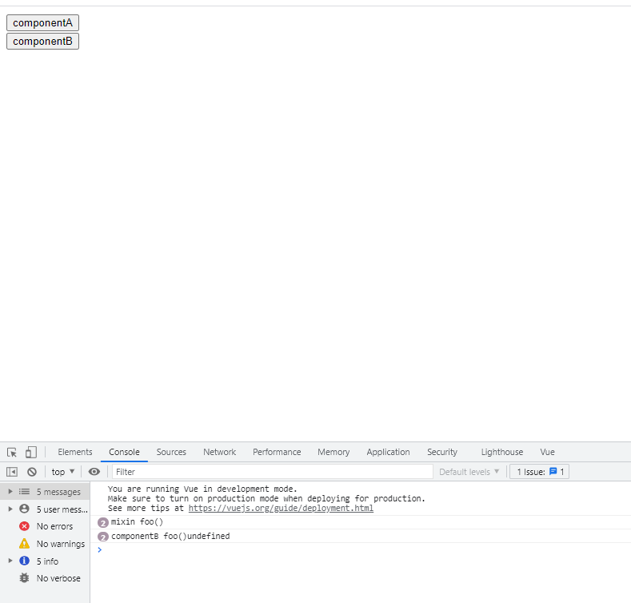Select the No verbose filter row
This screenshot has height=603, width=631.
coord(45,578)
